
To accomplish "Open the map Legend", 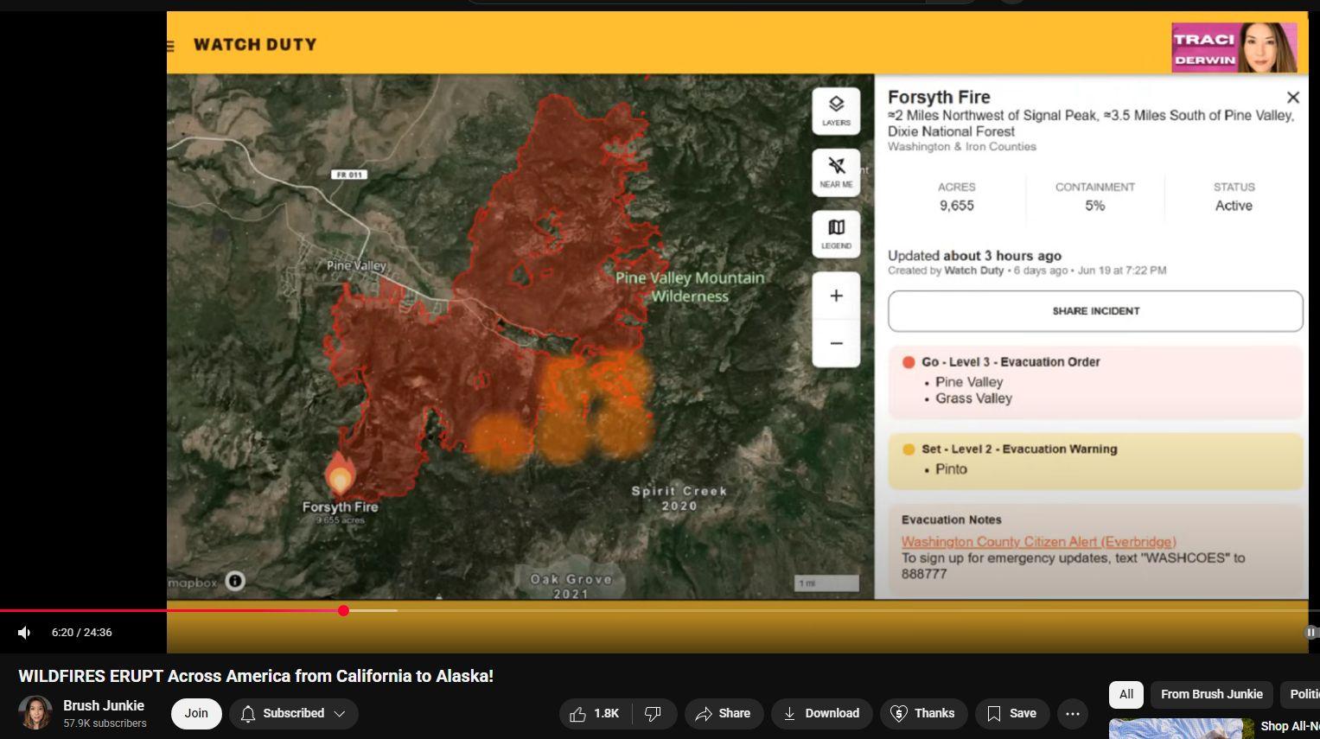I will [x=836, y=233].
